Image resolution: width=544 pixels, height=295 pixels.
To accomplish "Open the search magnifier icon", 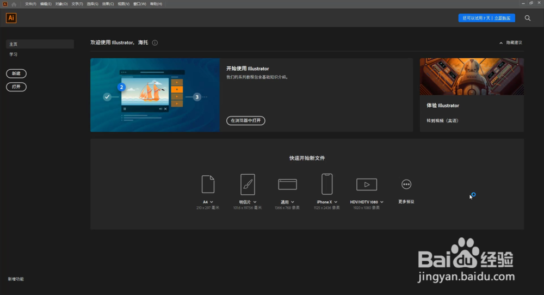I will [x=527, y=18].
